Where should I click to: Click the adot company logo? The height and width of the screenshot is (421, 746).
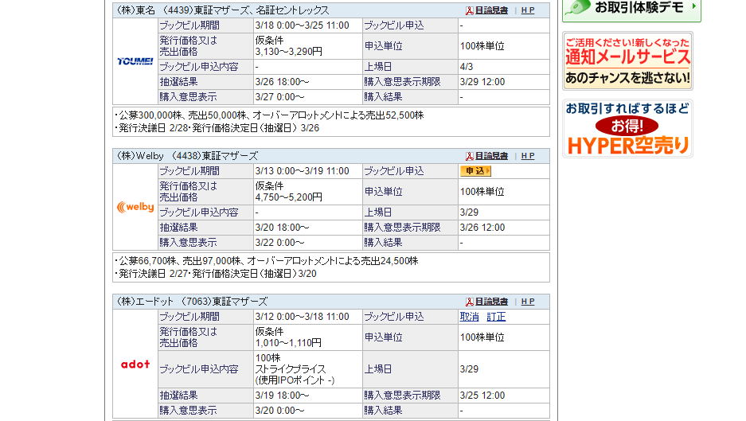coord(135,364)
